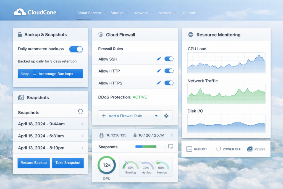Click the 12% CPU gauge
Viewport: 283px width, 189px height.
pos(106,164)
